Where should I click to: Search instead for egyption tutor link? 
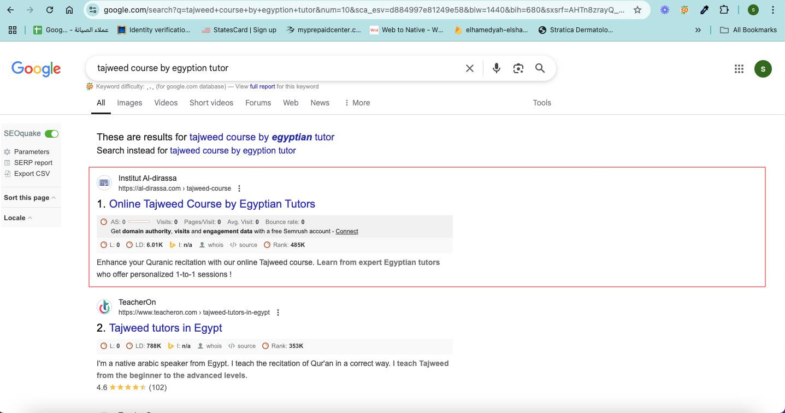click(x=233, y=150)
